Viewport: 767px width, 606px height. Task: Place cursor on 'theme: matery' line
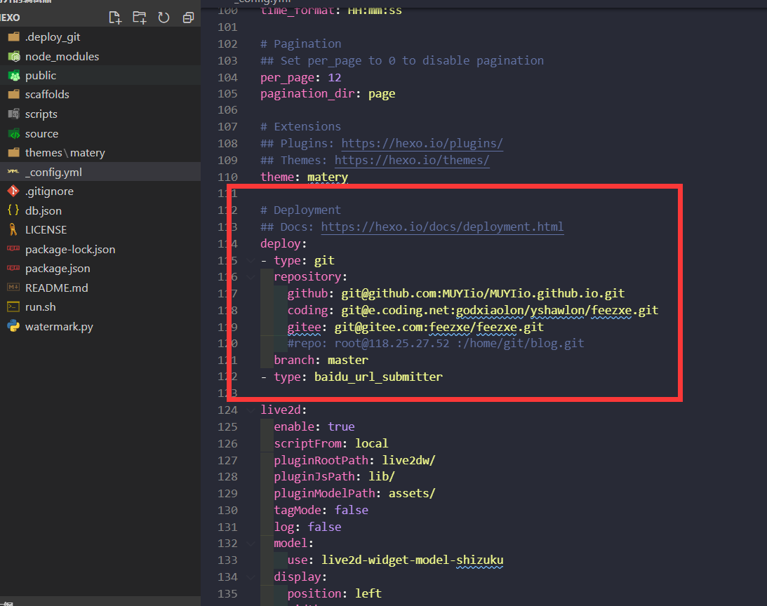[305, 177]
